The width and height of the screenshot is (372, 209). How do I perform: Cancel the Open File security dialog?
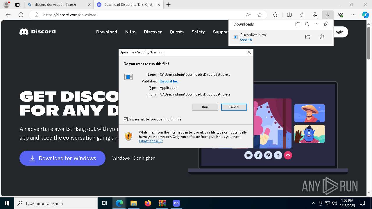point(234,107)
